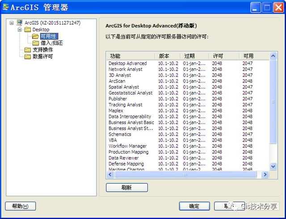286x219 pixels.
Task: Open the 支持操作 tree item
Action: click(x=43, y=50)
